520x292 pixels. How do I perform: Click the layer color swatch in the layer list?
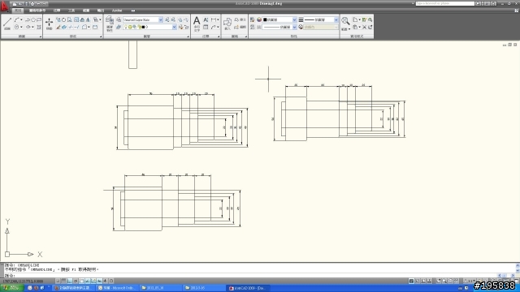pyautogui.click(x=143, y=27)
